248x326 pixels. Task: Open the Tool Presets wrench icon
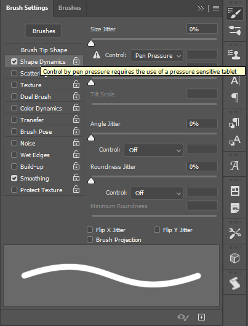[x=234, y=233]
